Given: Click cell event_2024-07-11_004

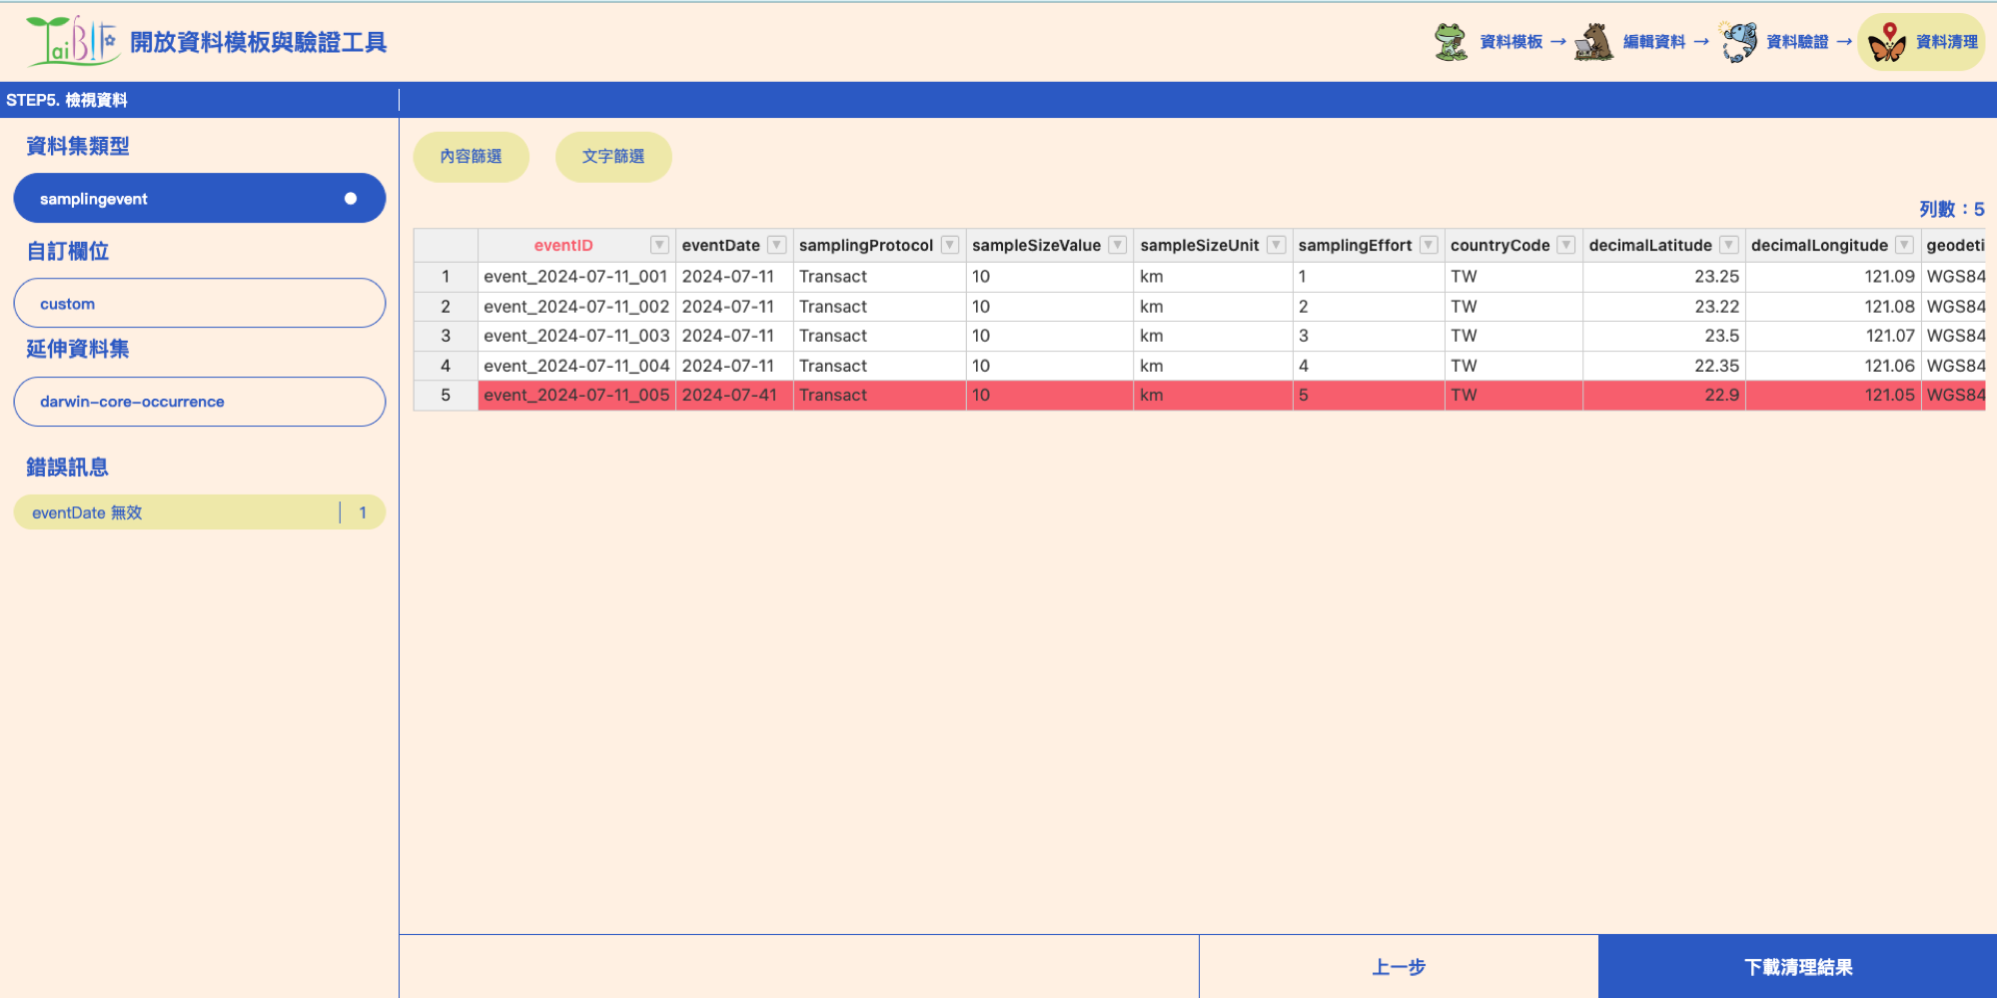Looking at the screenshot, I should 576,366.
